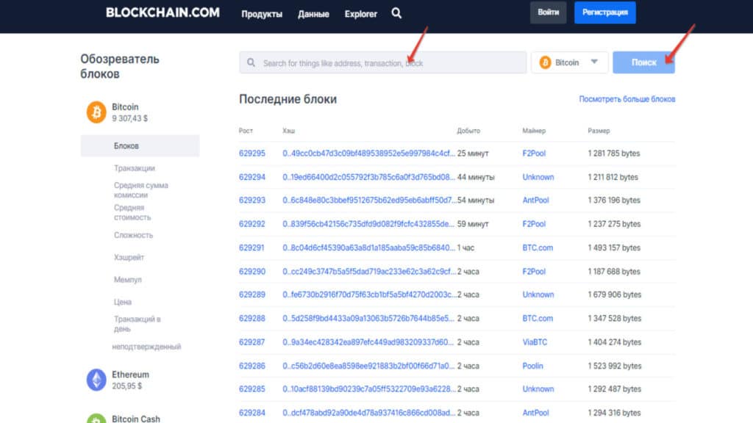Open ViaBTC miner link
The width and height of the screenshot is (753, 423).
pos(535,342)
